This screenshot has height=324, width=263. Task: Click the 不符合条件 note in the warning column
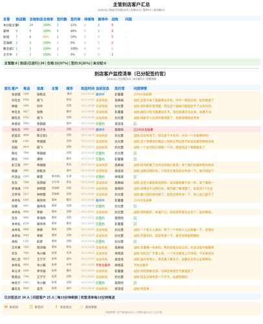coord(141,265)
